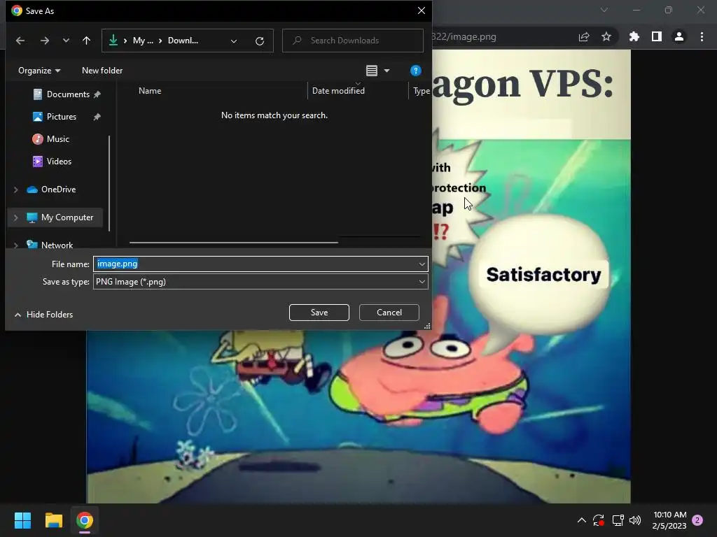Click the Downloads path breadcrumb
This screenshot has height=537, width=717.
click(183, 41)
